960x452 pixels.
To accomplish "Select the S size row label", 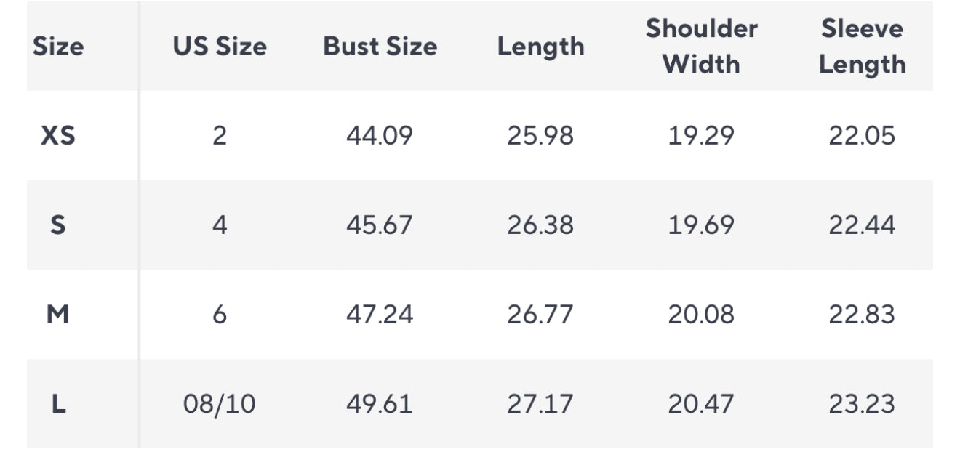I will click(58, 225).
